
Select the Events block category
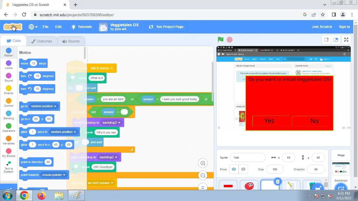pyautogui.click(x=9, y=90)
